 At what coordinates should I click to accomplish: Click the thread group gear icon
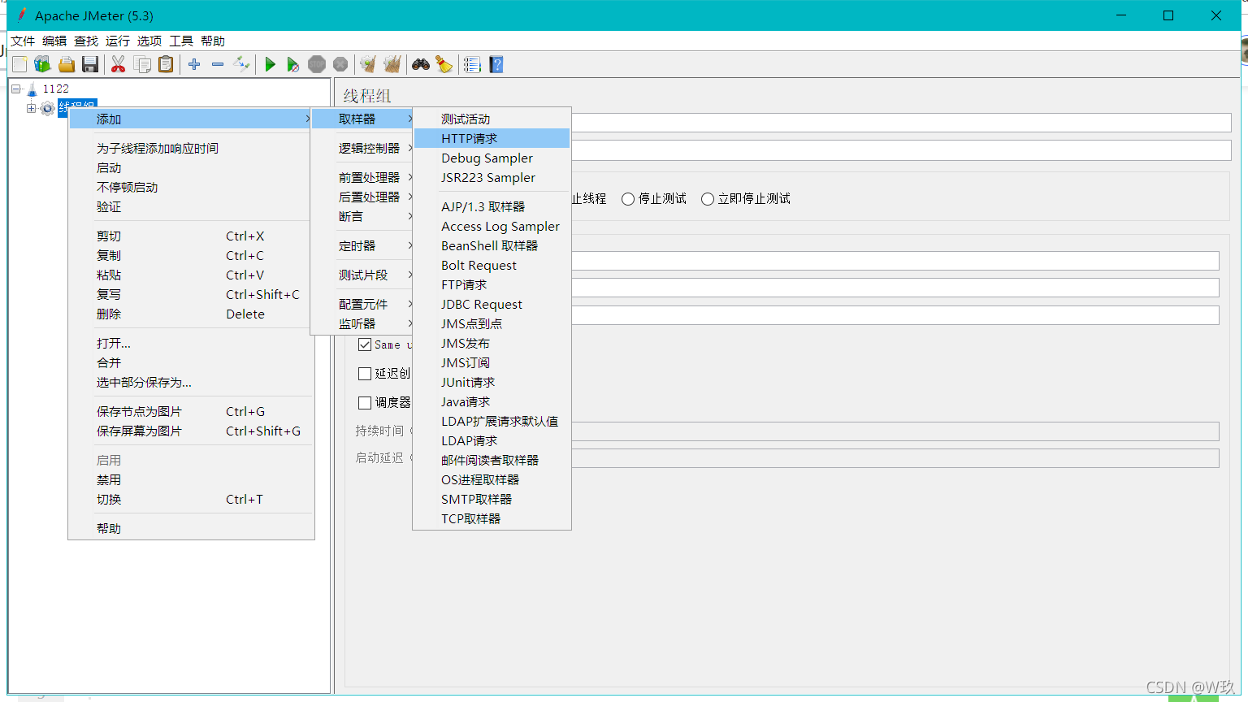(x=47, y=108)
